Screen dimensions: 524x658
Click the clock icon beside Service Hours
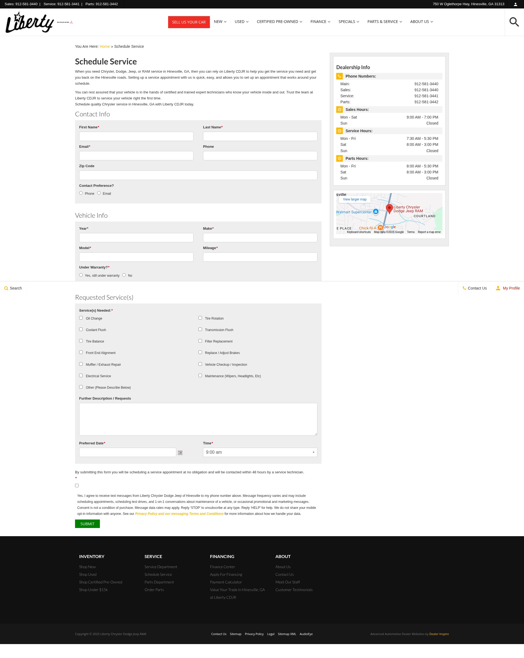pos(340,131)
